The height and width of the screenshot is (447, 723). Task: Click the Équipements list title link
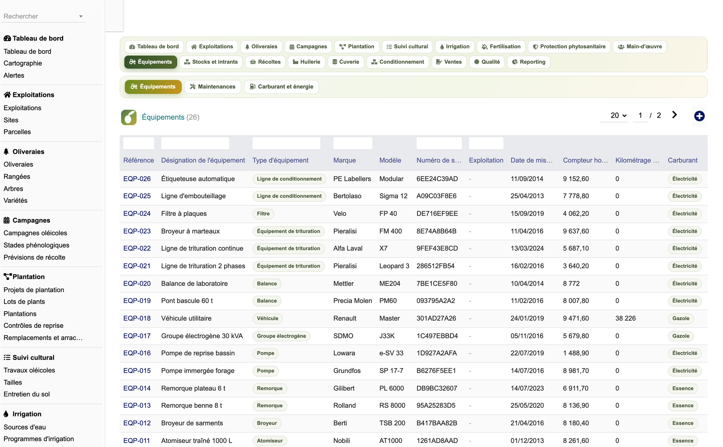(163, 117)
